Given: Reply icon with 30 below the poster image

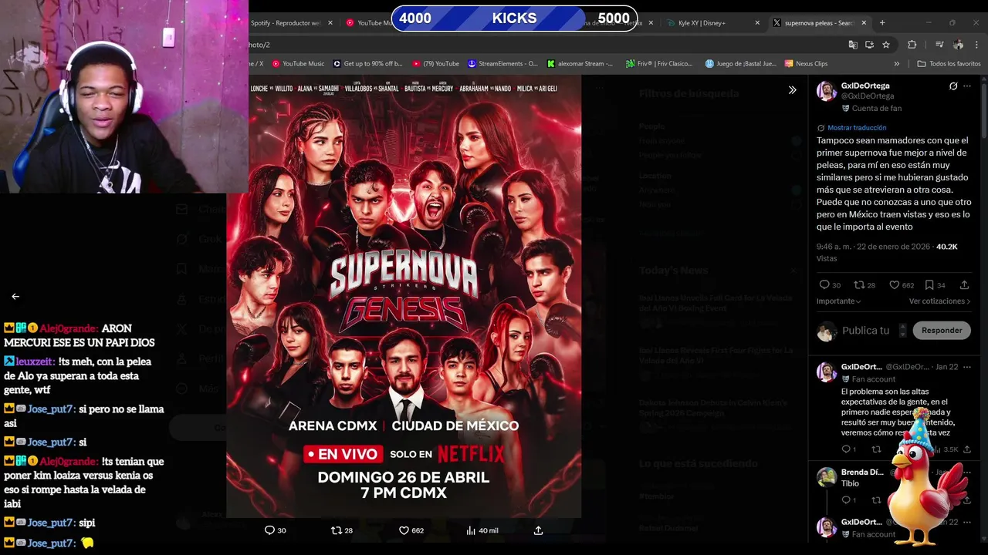Looking at the screenshot, I should [276, 530].
